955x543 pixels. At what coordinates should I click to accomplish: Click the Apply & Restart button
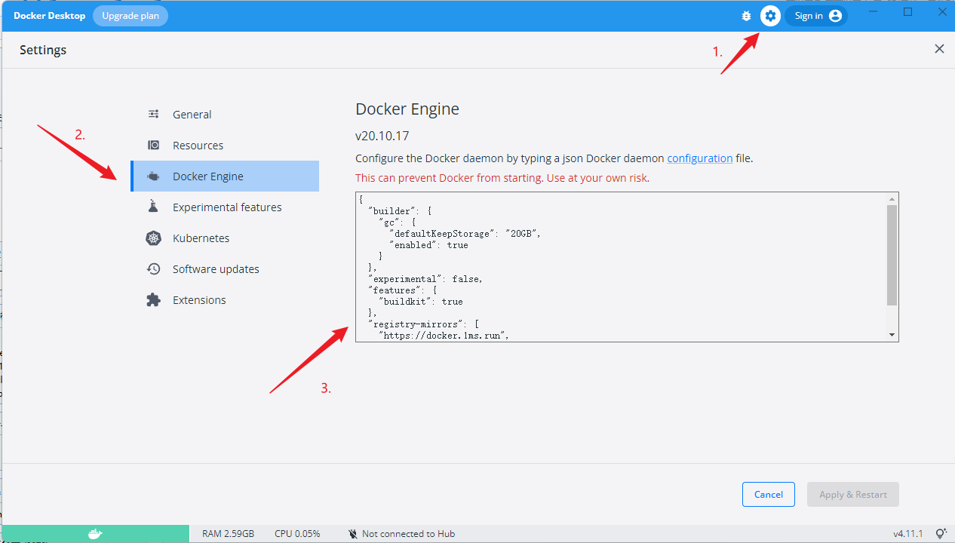click(853, 494)
